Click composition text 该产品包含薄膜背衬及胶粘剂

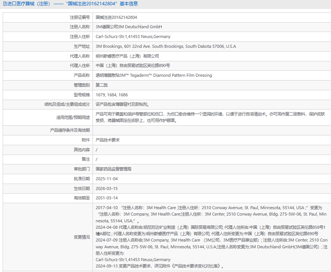(x=123, y=104)
